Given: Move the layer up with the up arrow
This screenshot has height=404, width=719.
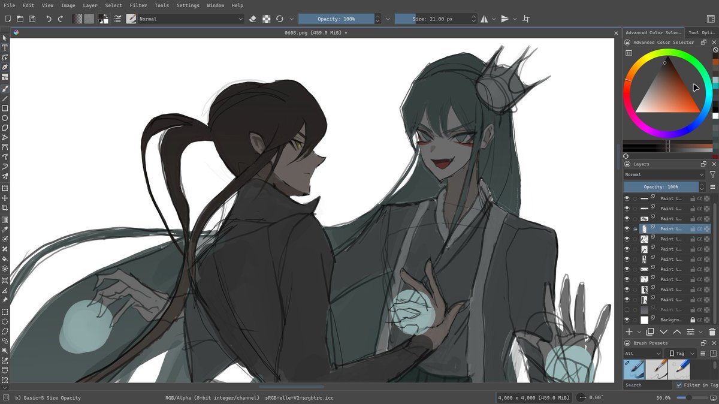Looking at the screenshot, I should pos(677,331).
